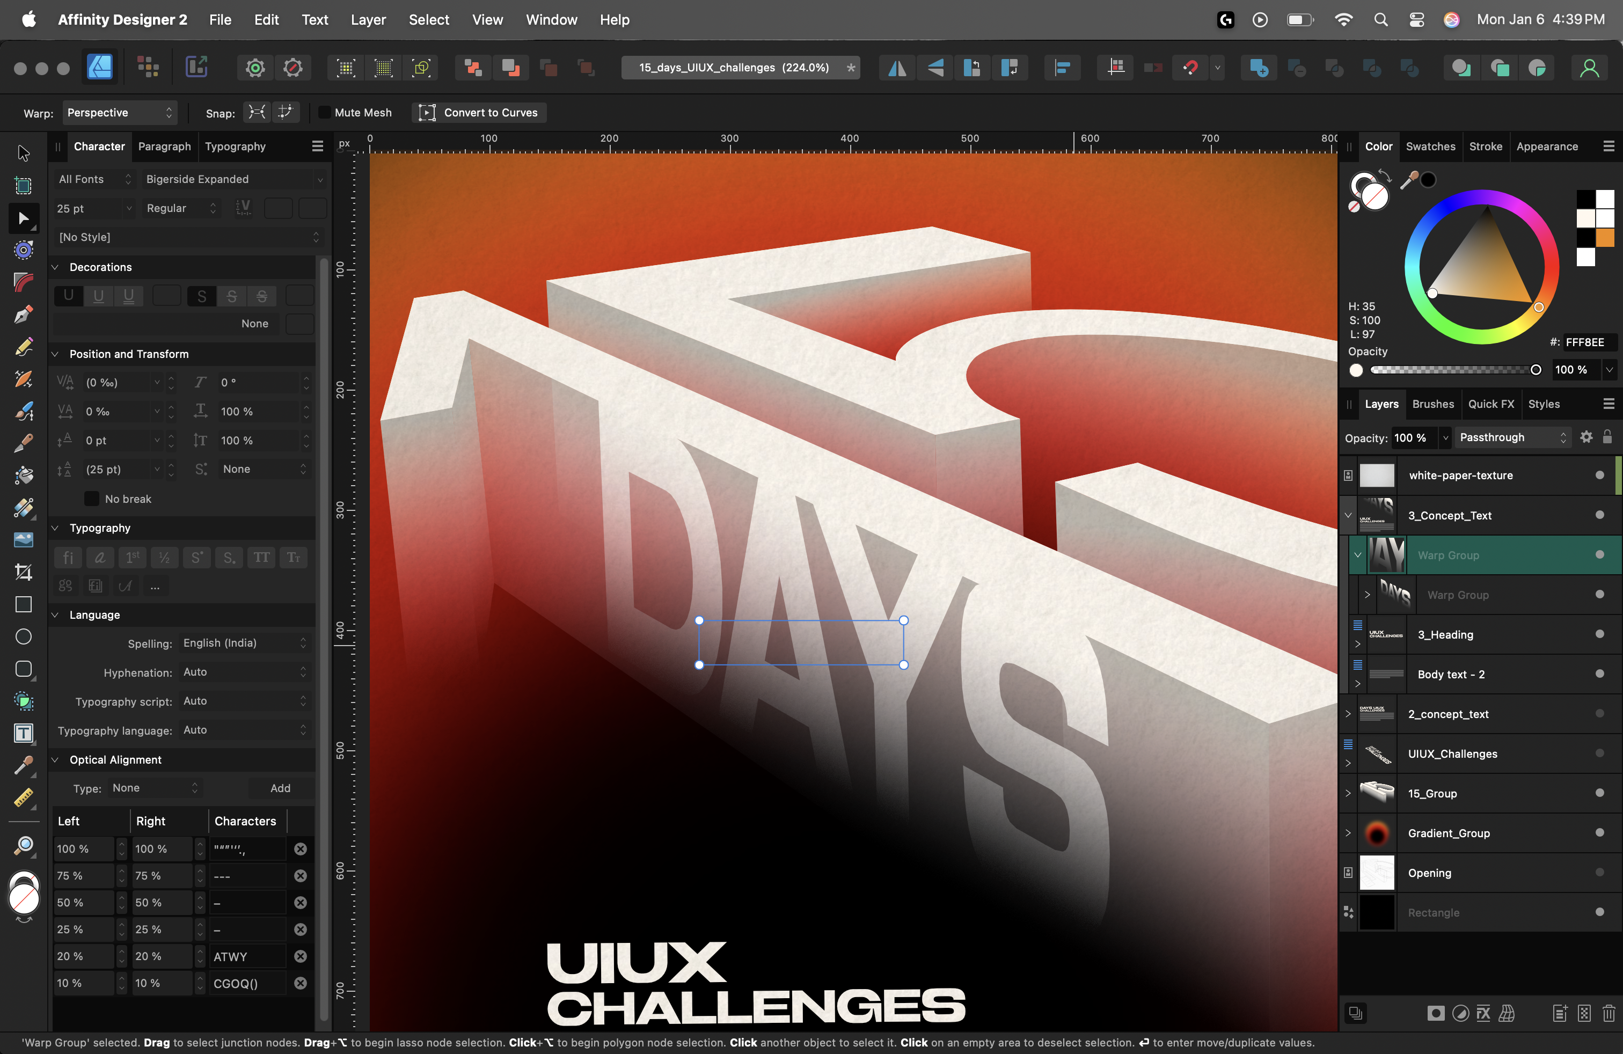Click the toolbar Add boolean operation
Image resolution: width=1623 pixels, height=1054 pixels.
click(x=1259, y=68)
